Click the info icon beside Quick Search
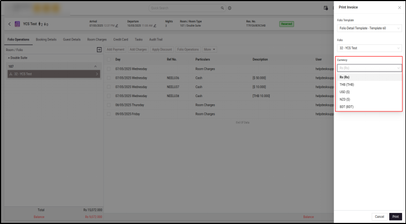 (230, 8)
